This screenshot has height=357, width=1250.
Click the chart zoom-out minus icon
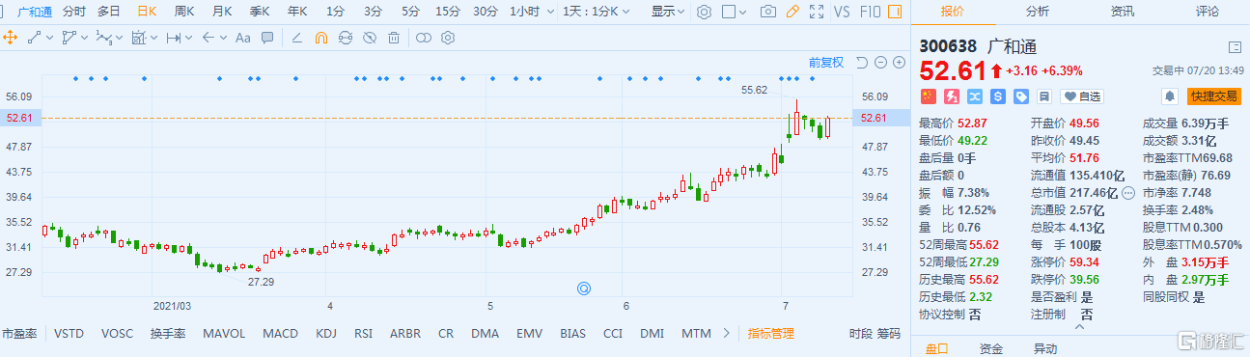tap(880, 62)
